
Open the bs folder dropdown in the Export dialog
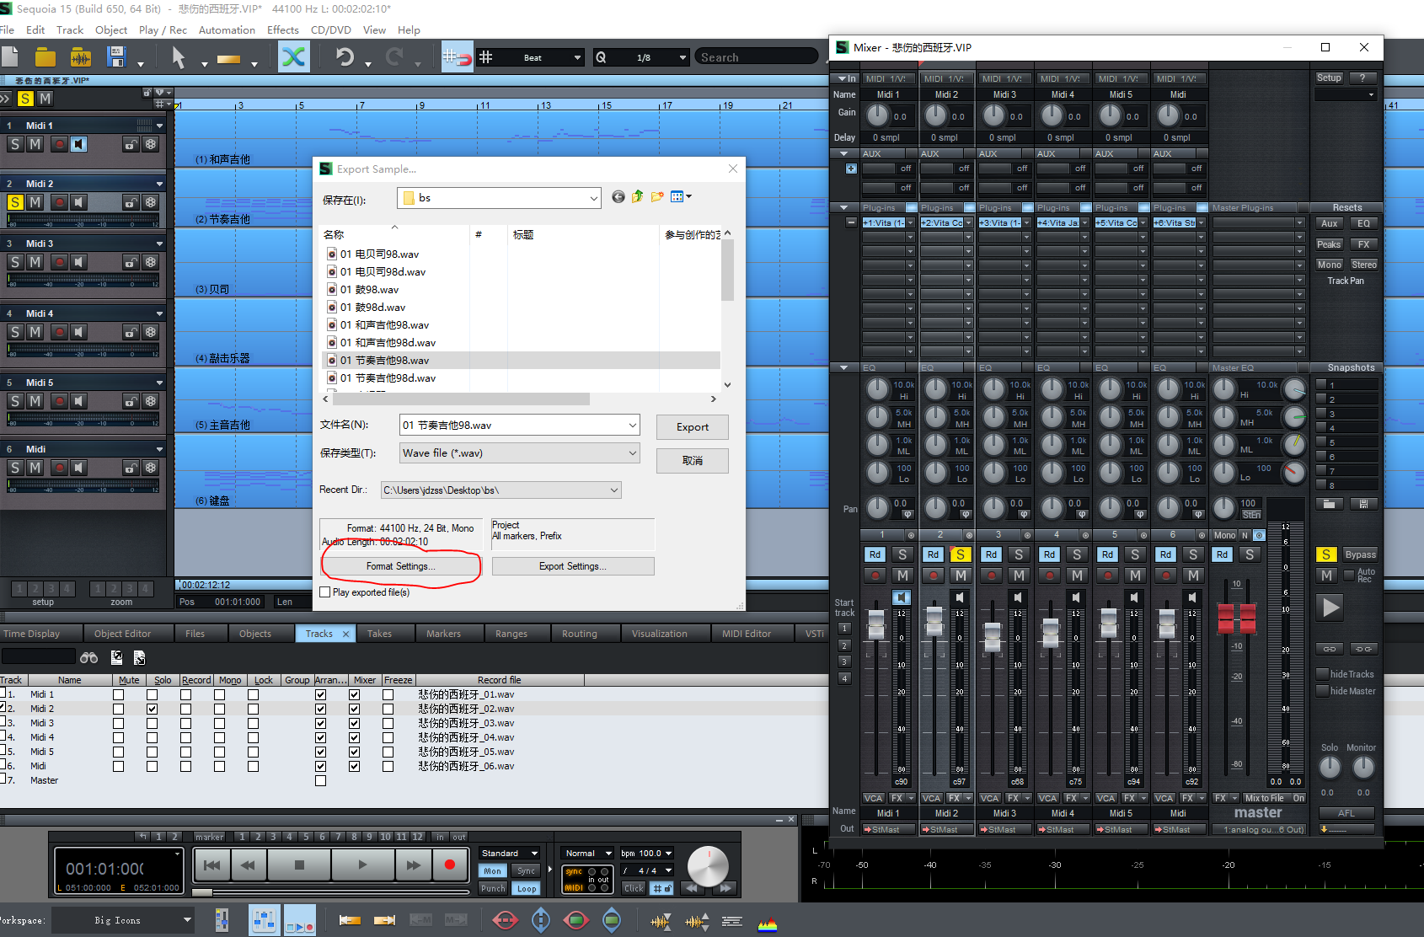pyautogui.click(x=594, y=199)
